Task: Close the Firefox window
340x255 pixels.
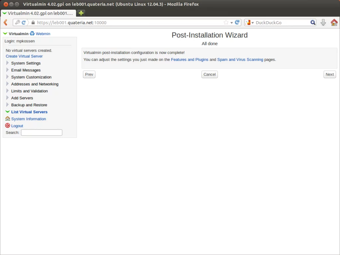Action: click(6, 4)
